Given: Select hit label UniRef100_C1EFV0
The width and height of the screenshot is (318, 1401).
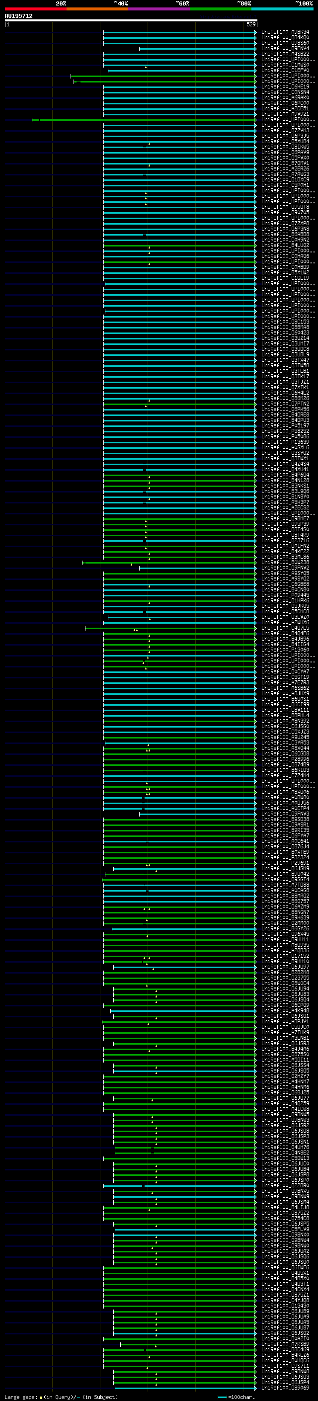Looking at the screenshot, I should (x=285, y=70).
